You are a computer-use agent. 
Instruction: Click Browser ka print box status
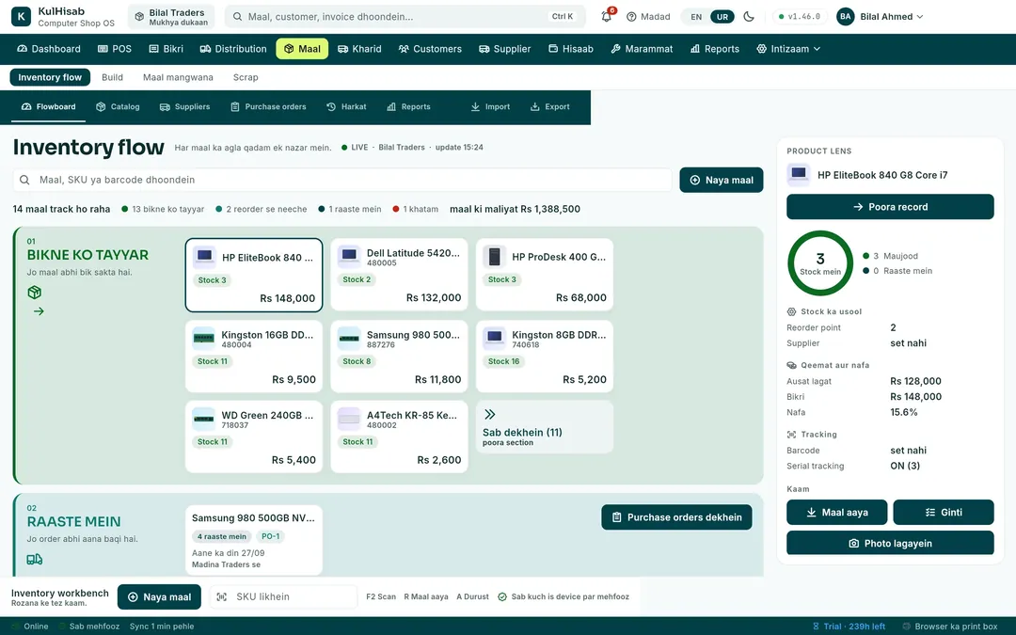pos(950,627)
